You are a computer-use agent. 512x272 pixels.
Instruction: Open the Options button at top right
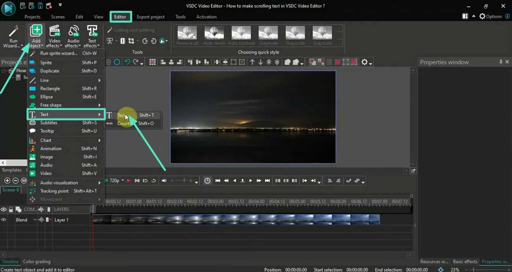(490, 17)
